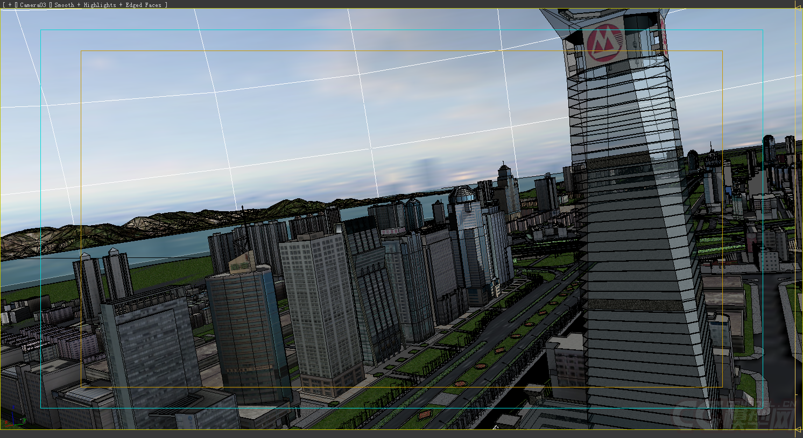
Task: Click the yellow triangle marker at the viewport's bottom-right corner
Action: tap(798, 429)
